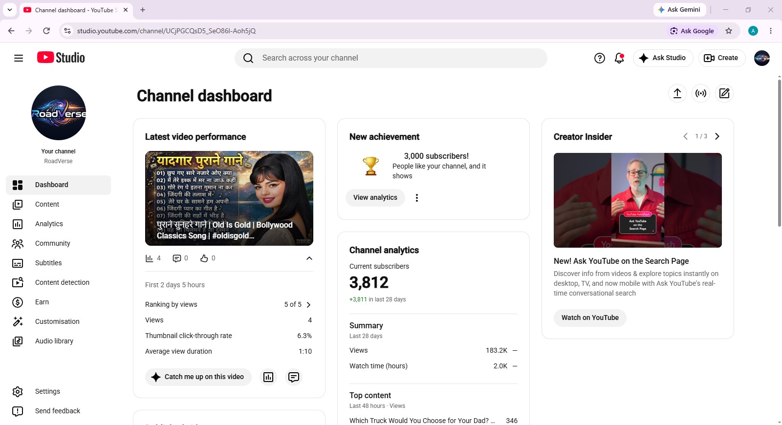The width and height of the screenshot is (782, 425).
Task: Expand Ranking by views arrow
Action: point(308,305)
